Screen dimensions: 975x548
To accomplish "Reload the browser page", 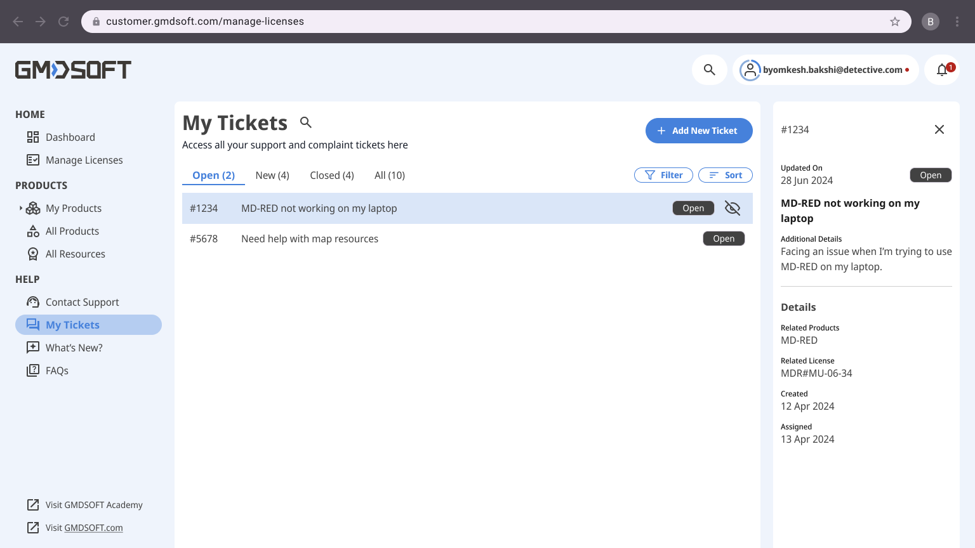I will (x=63, y=22).
